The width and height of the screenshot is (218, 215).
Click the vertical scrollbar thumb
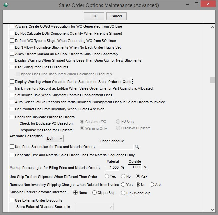(x=212, y=80)
